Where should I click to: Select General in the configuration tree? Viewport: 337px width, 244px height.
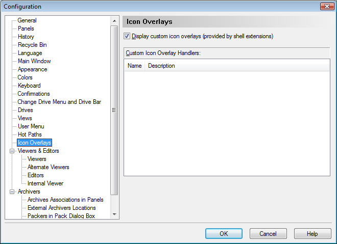pos(27,20)
